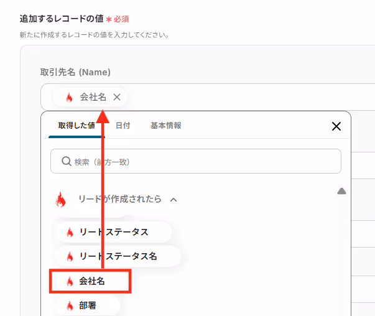
Task: Click the scroll-up arrow in the list
Action: point(341,191)
